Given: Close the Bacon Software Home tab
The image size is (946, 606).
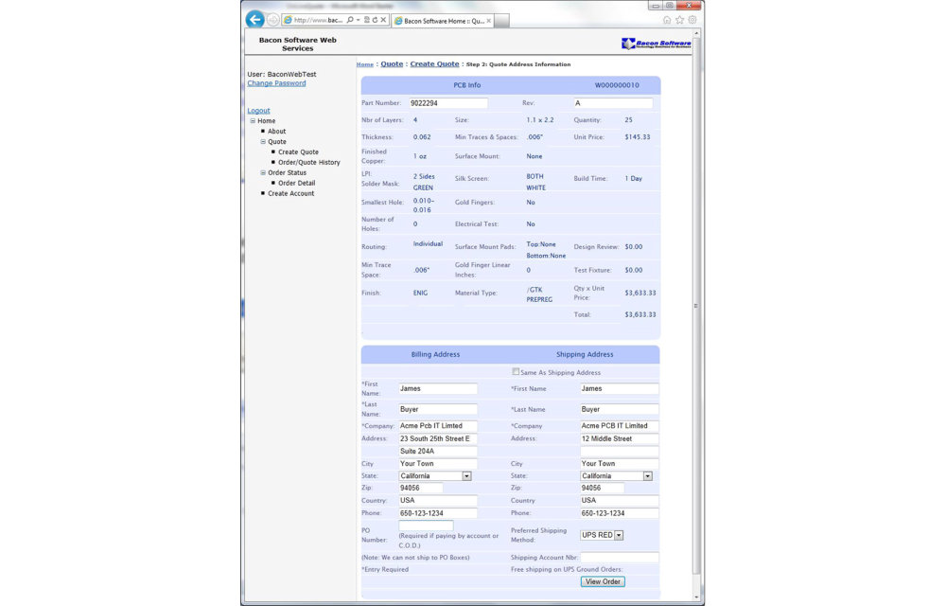Looking at the screenshot, I should coord(489,21).
